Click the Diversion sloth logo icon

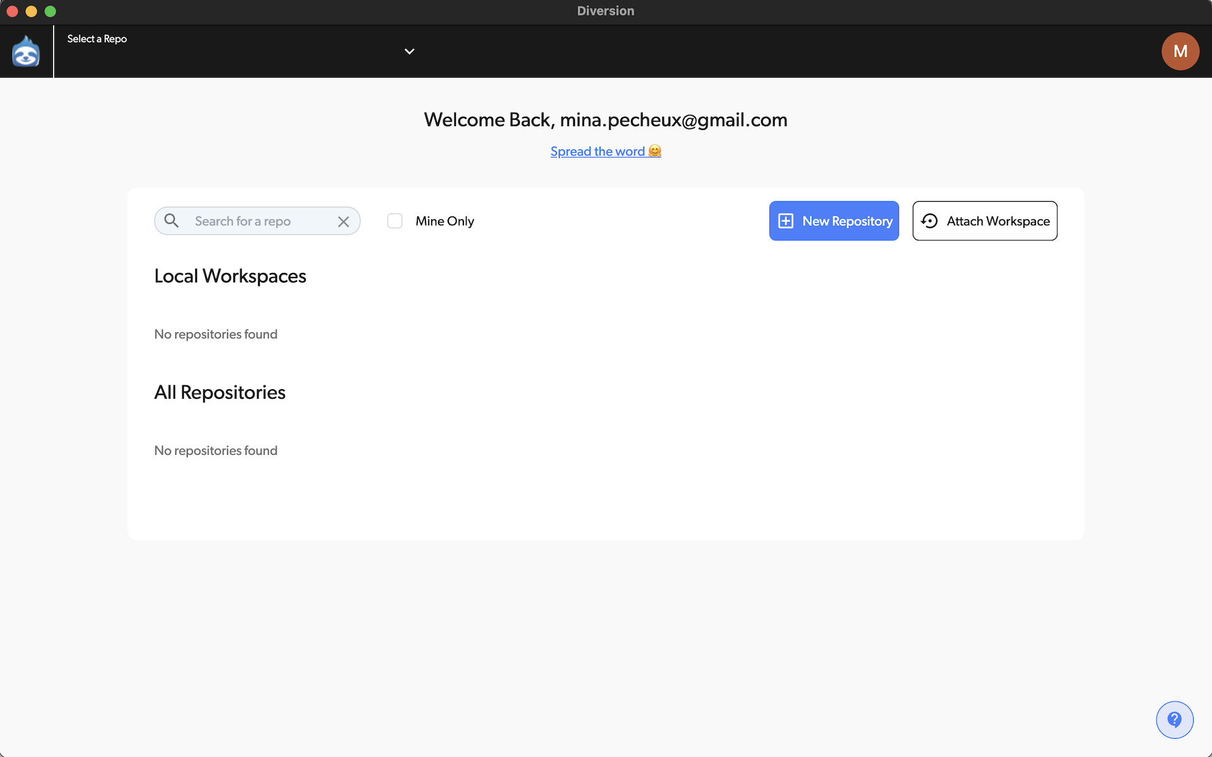point(26,52)
